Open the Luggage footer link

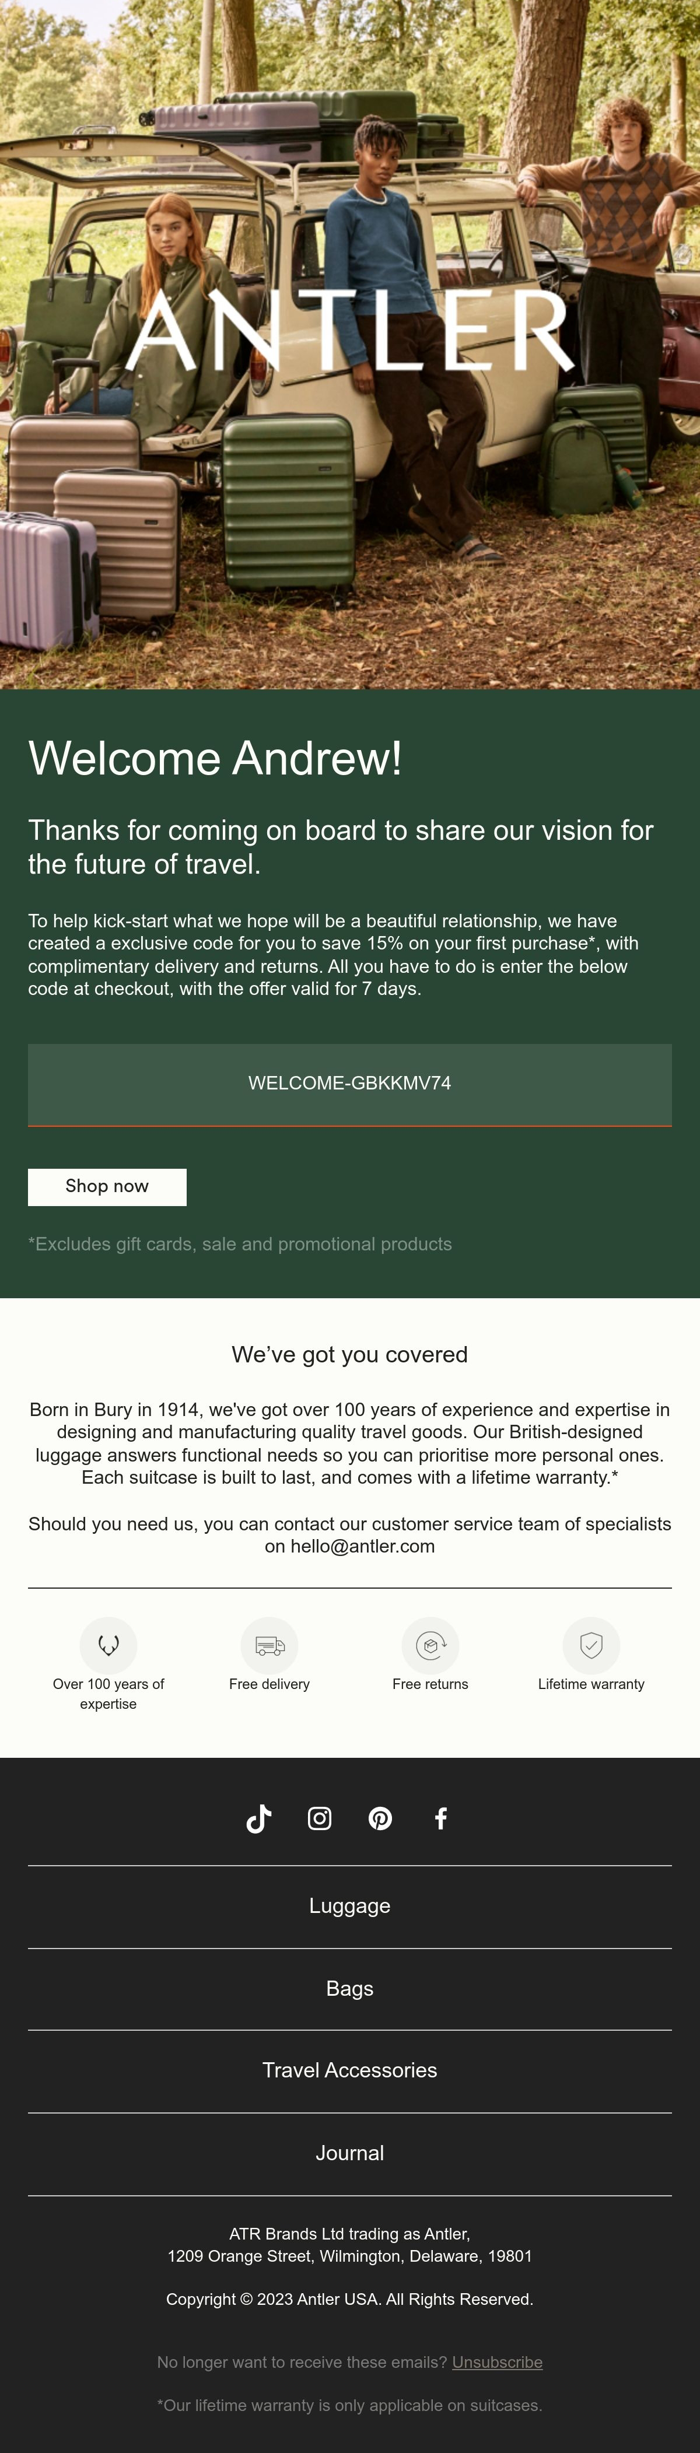[x=349, y=1905]
